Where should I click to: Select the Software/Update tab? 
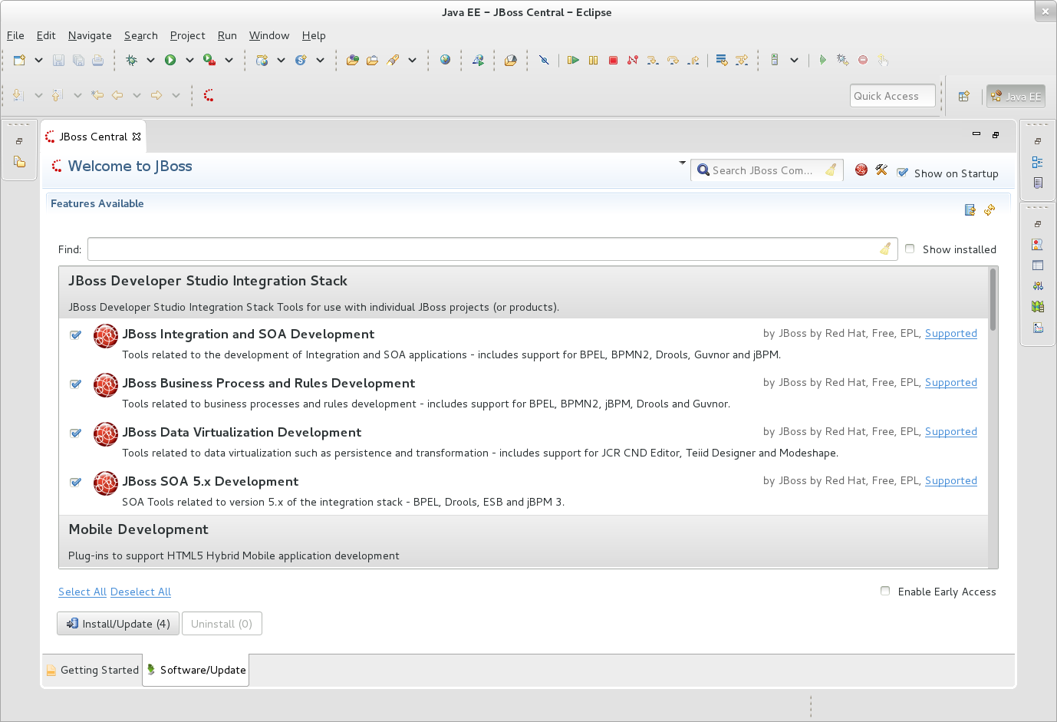196,670
